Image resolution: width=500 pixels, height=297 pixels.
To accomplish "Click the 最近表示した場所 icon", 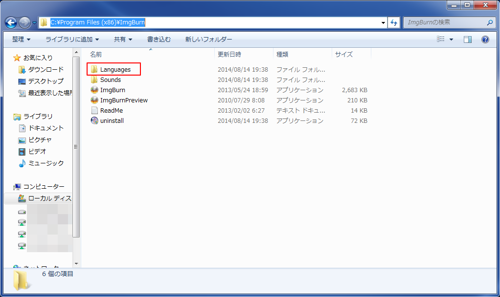I will coord(22,93).
